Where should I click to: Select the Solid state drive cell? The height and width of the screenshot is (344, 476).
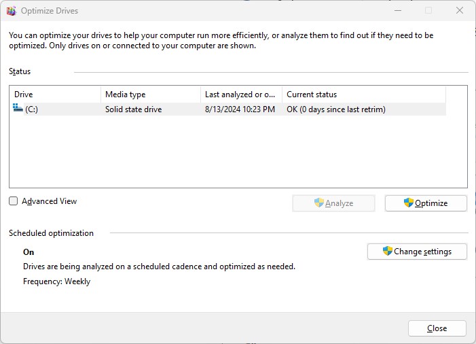point(133,109)
